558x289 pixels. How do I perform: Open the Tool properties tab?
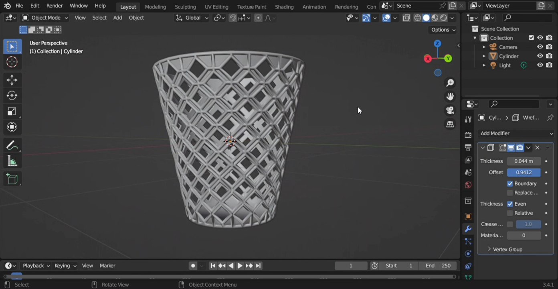click(x=468, y=119)
